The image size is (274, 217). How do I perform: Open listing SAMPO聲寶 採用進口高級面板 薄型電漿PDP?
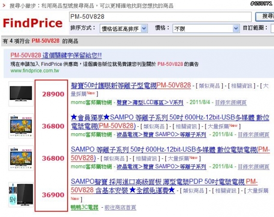(164, 186)
